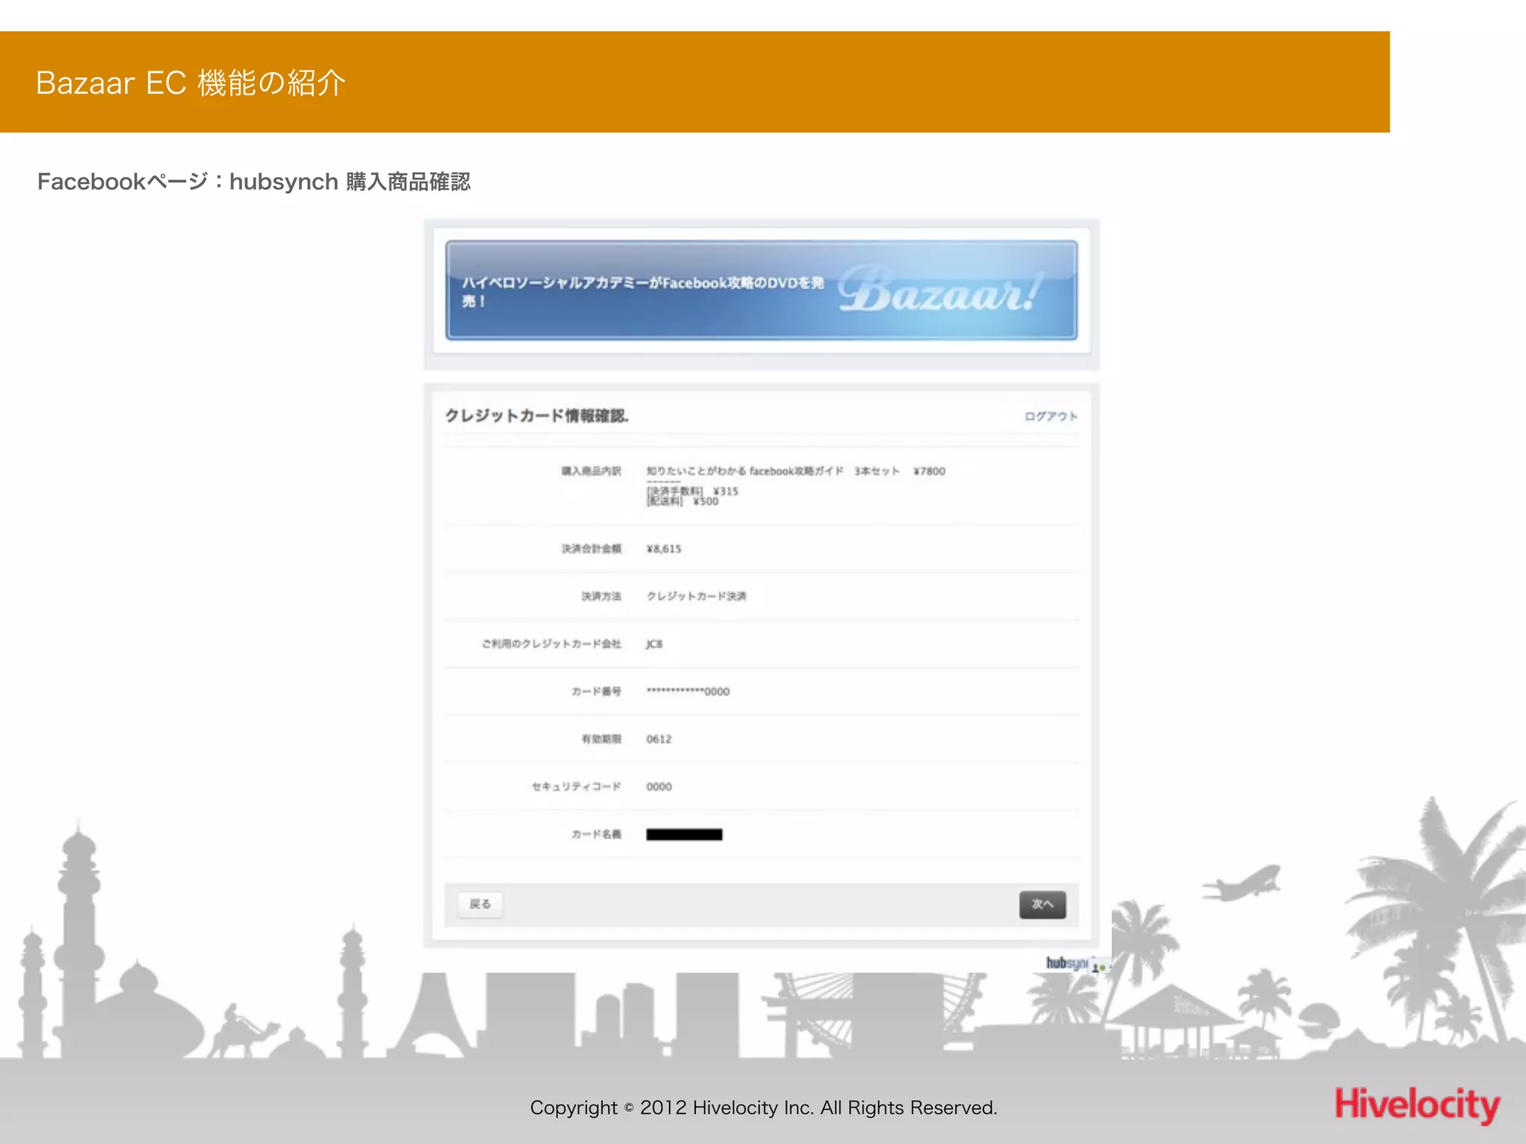Select the payment method クレジットカード決済
Screen dimensions: 1526x1144
(x=696, y=597)
